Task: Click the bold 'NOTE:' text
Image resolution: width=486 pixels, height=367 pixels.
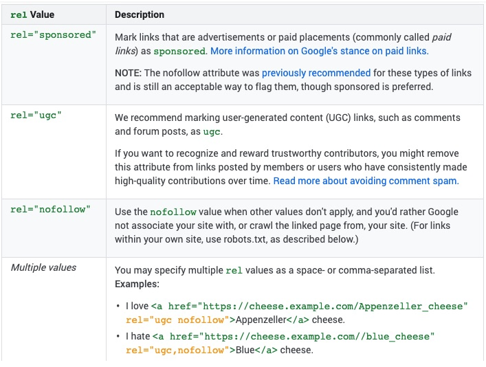Action: [129, 73]
